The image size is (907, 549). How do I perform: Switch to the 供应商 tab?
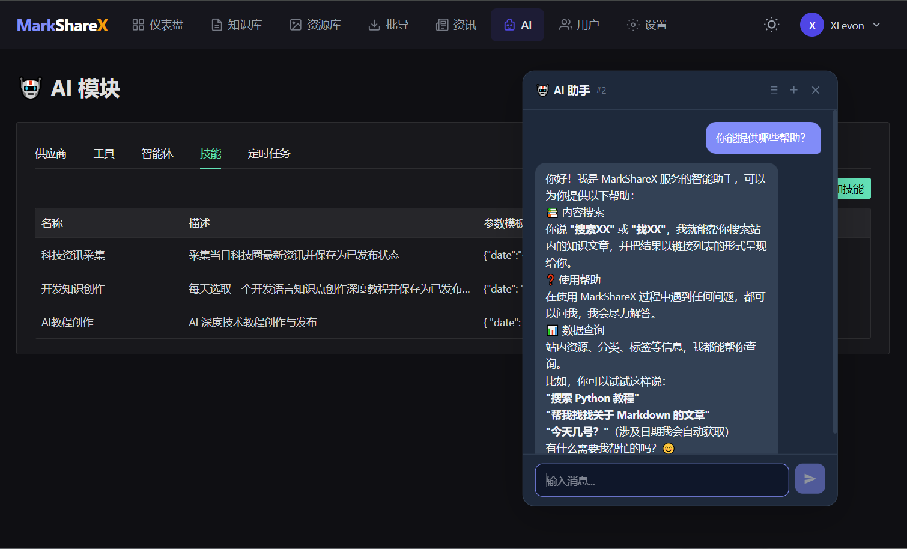point(51,154)
